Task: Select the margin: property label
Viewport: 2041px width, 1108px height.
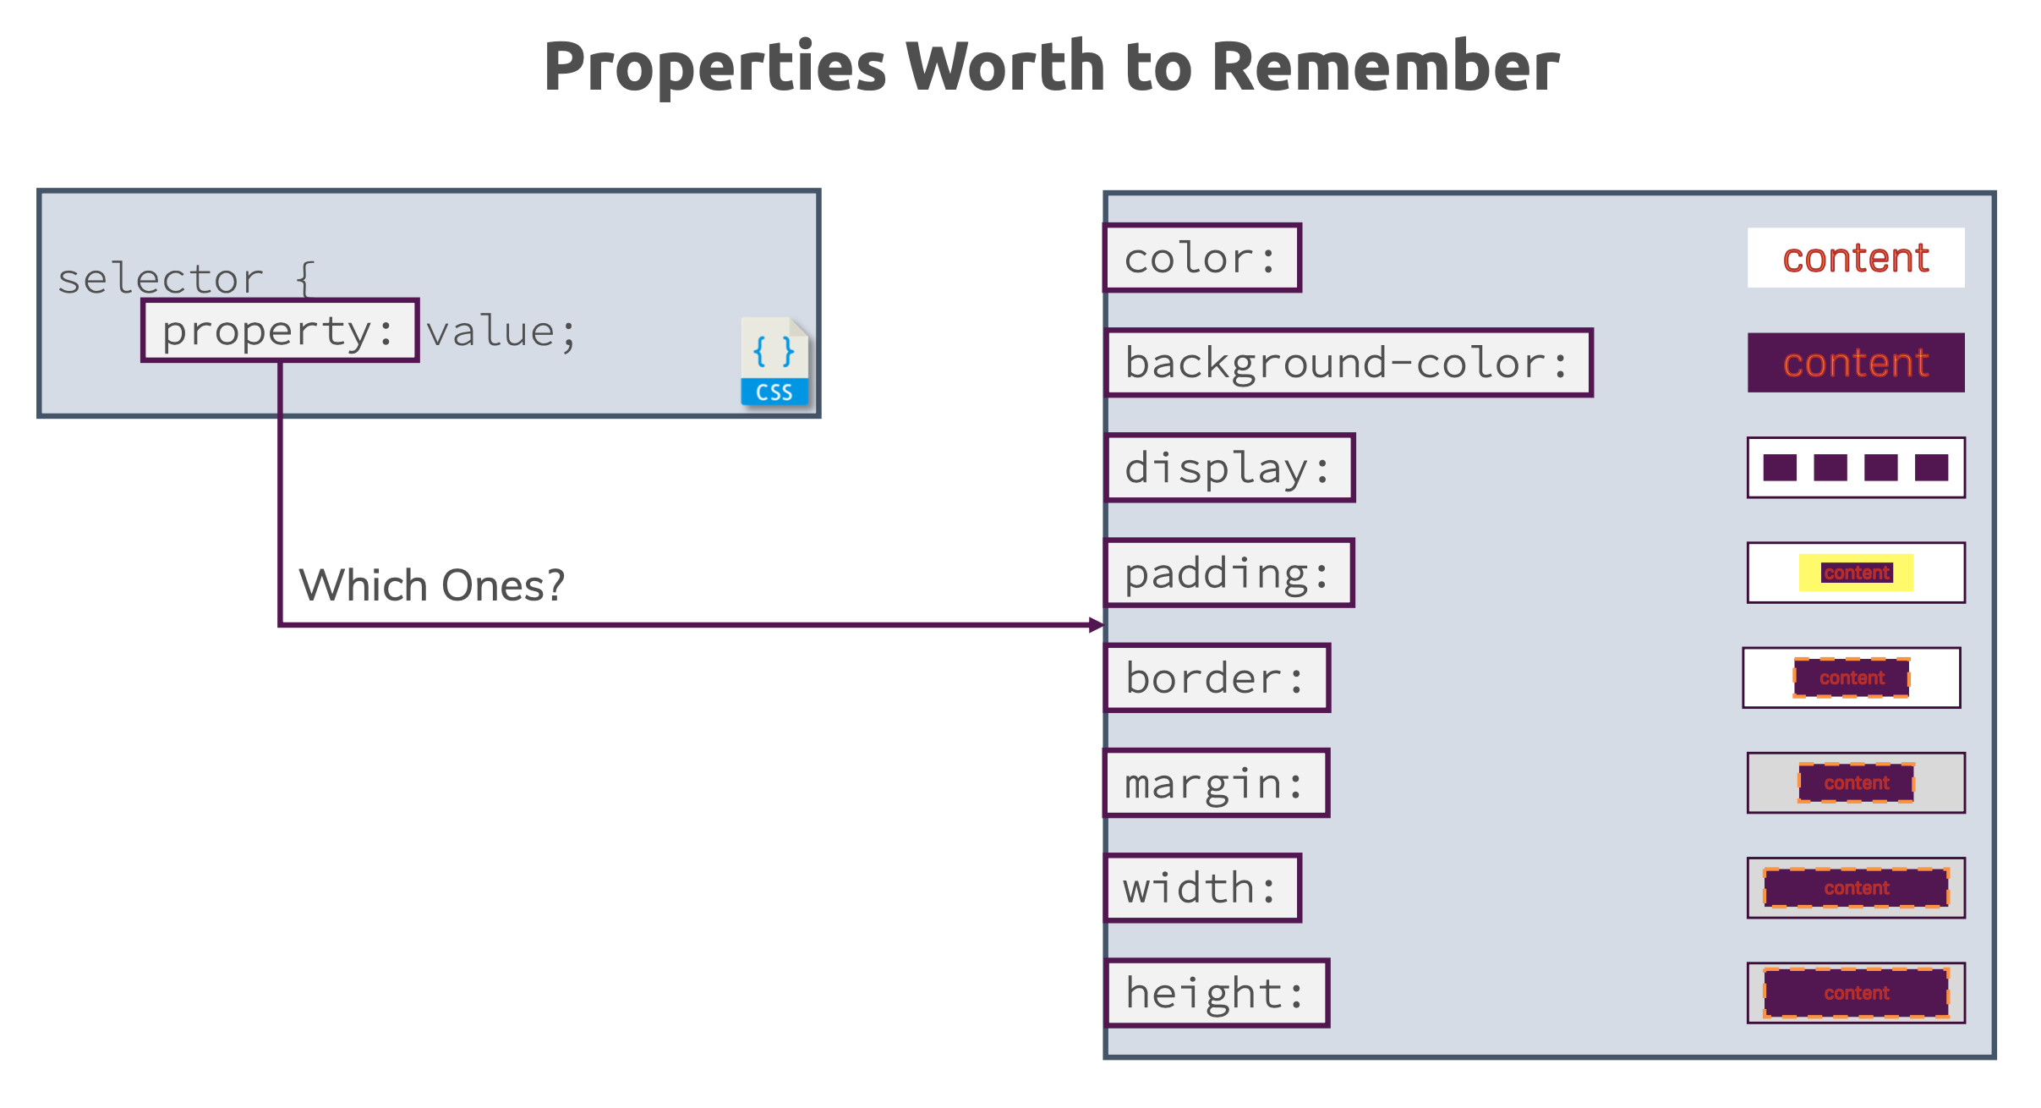Action: pos(1217,782)
